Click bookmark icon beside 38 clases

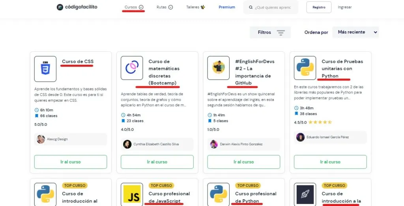(x=296, y=114)
